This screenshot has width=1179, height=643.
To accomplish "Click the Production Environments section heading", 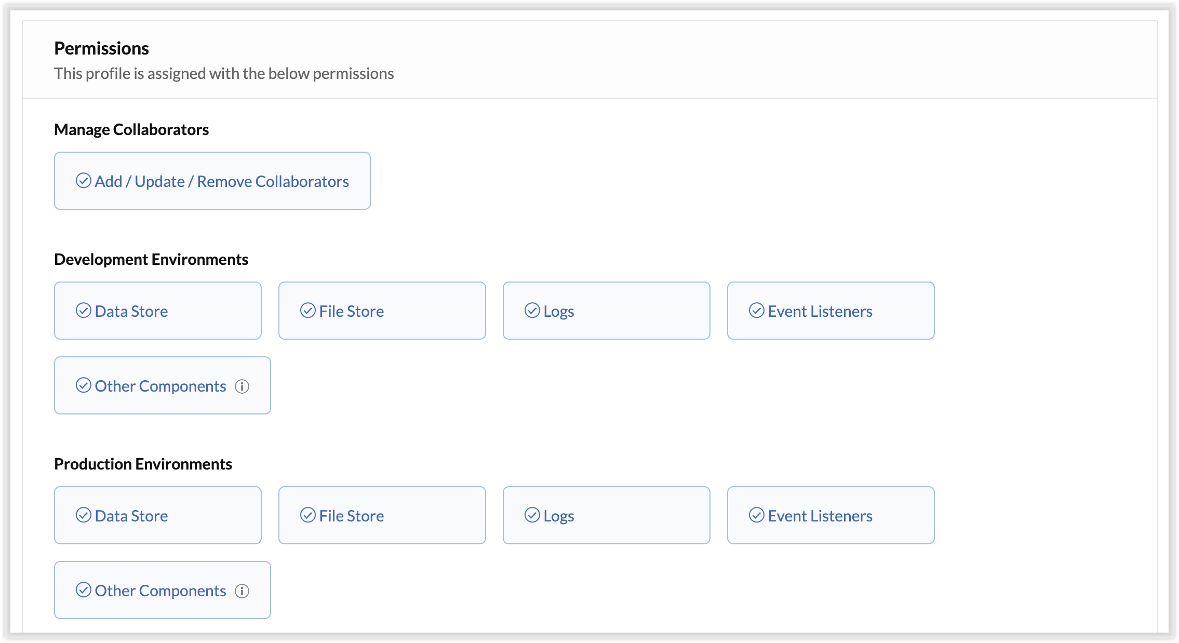I will (143, 464).
